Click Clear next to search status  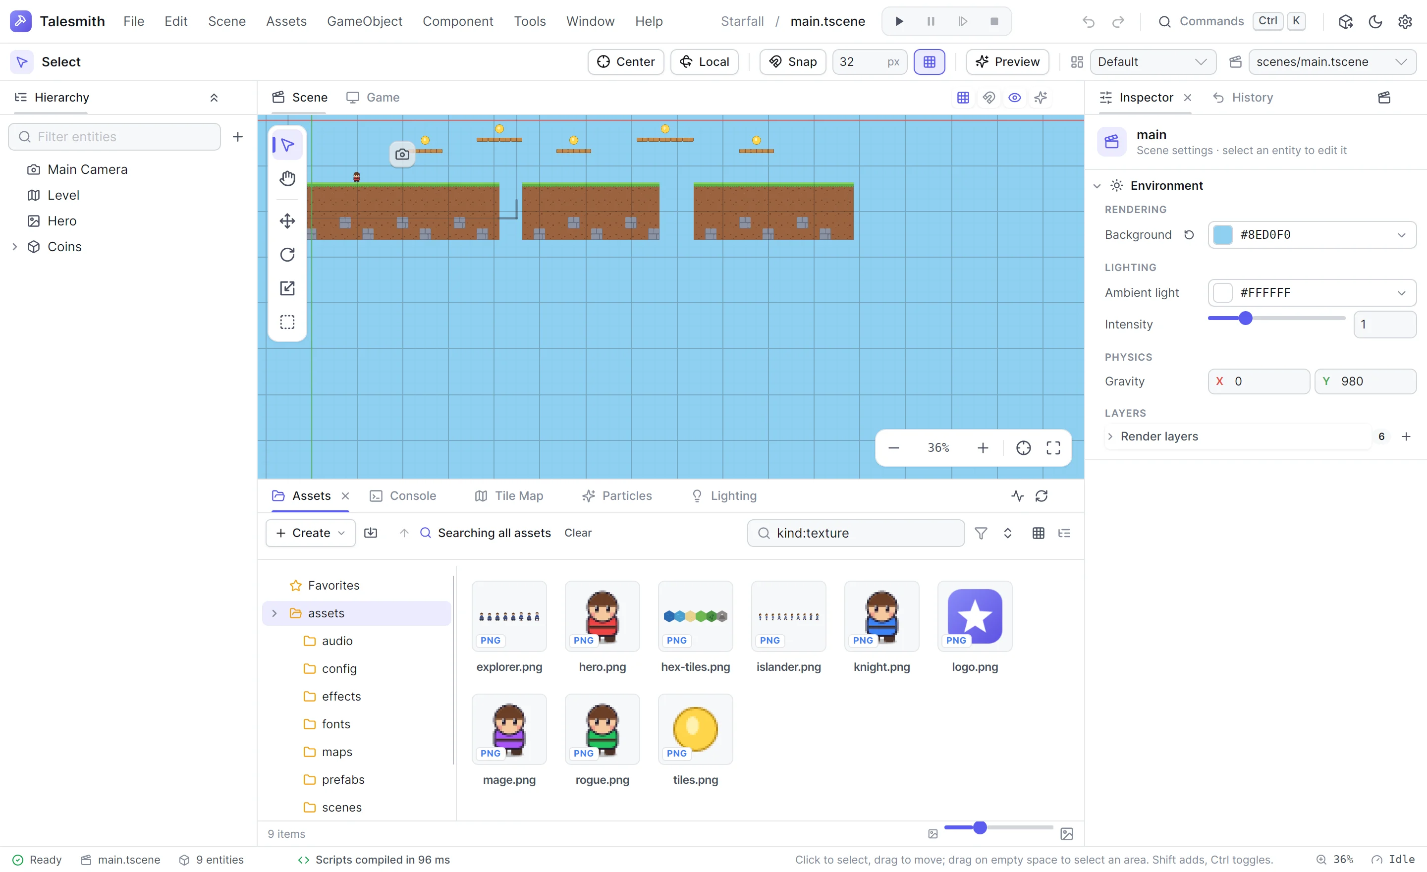(x=578, y=533)
